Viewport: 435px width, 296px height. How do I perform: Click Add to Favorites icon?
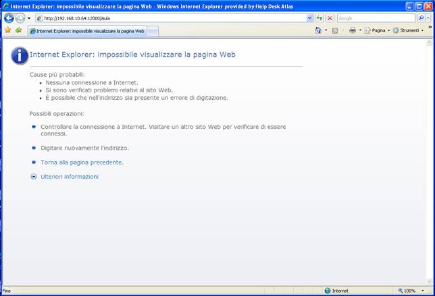19,30
